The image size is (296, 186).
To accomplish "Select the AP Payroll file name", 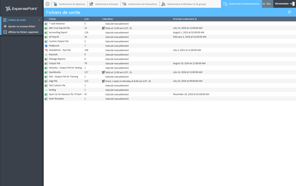I will [x=54, y=37].
